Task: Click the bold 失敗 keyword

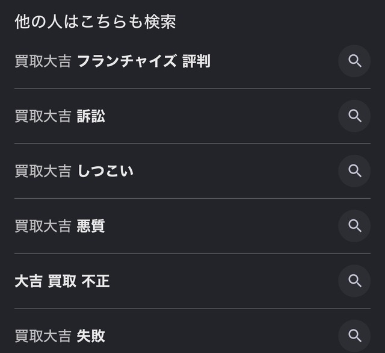Action: pyautogui.click(x=91, y=336)
